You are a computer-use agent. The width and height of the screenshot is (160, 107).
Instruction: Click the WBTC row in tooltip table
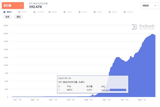80,90
